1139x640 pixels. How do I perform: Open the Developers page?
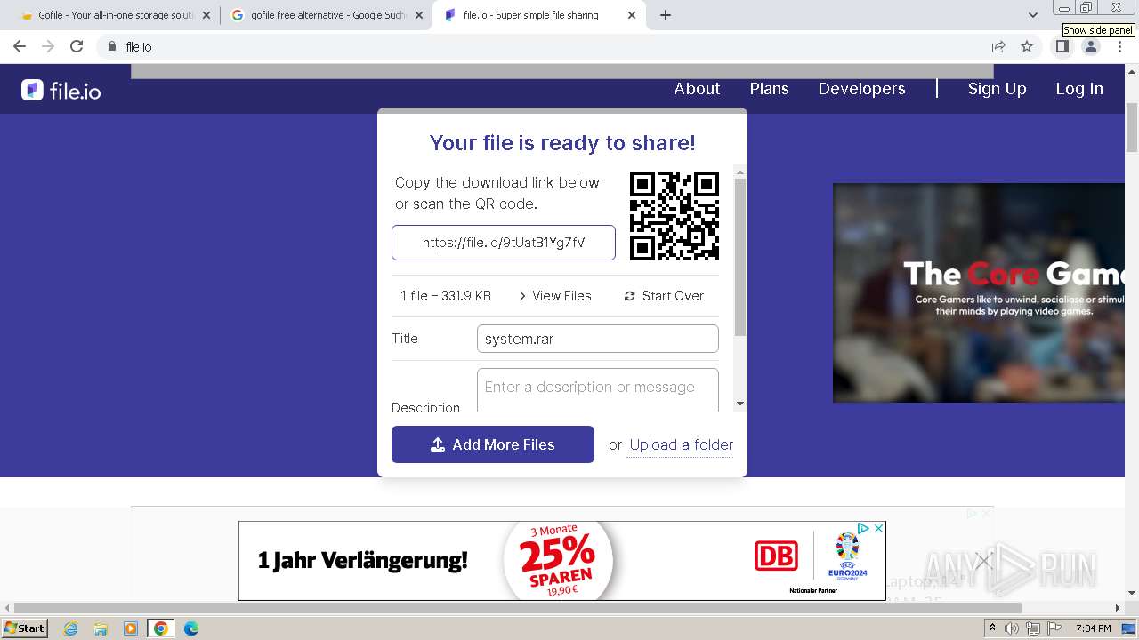coord(861,89)
